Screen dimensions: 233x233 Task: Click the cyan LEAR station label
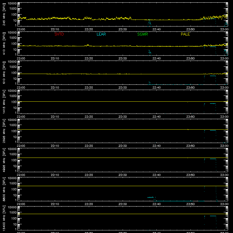click(101, 34)
